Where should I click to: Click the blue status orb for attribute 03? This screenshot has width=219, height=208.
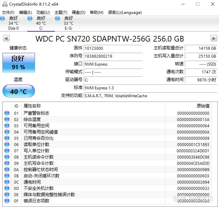click(7, 126)
